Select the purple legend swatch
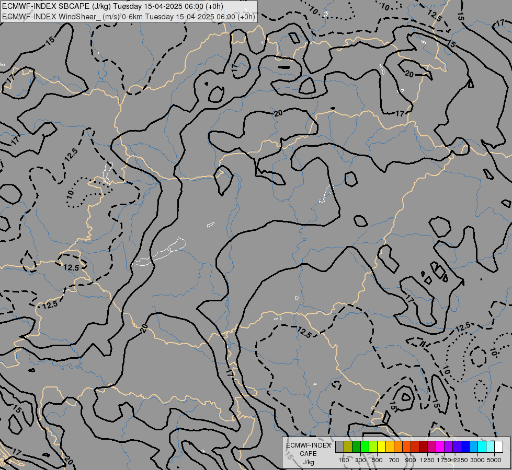Image resolution: width=512 pixels, height=470 pixels. (x=448, y=447)
